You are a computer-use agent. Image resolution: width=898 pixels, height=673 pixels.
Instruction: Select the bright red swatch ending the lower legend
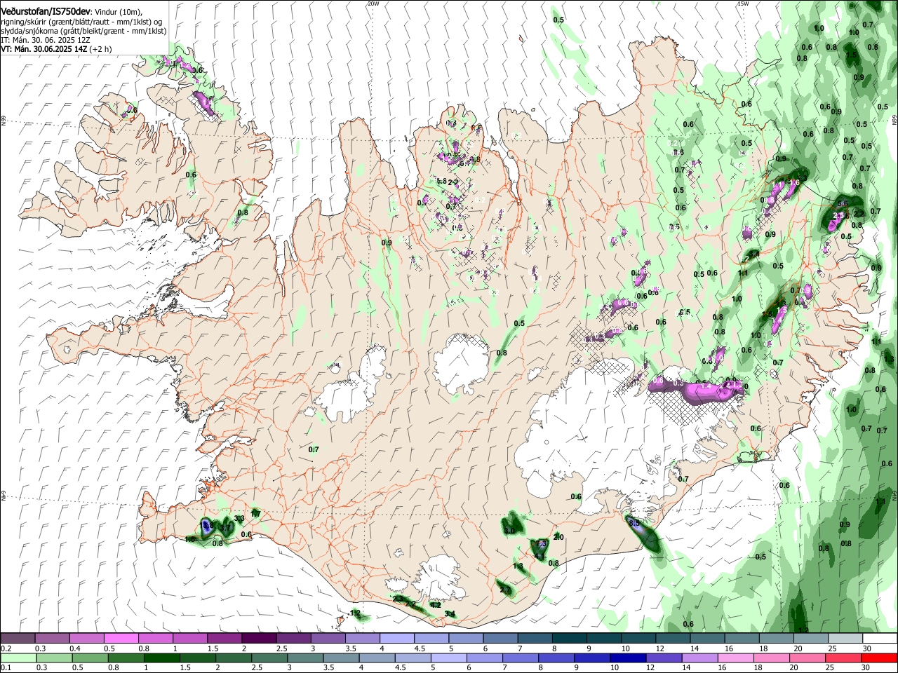[880, 658]
